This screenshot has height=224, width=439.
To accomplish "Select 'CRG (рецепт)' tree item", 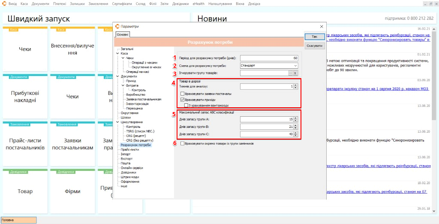I will [x=136, y=136].
